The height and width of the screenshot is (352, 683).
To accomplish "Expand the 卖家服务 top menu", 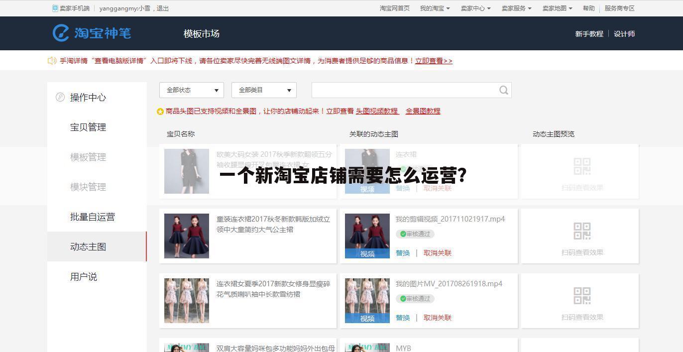I will click(516, 8).
